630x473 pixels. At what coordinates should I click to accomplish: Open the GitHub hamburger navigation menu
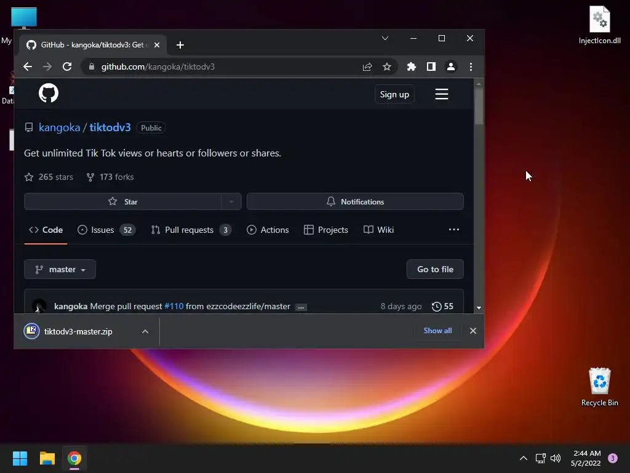point(442,94)
